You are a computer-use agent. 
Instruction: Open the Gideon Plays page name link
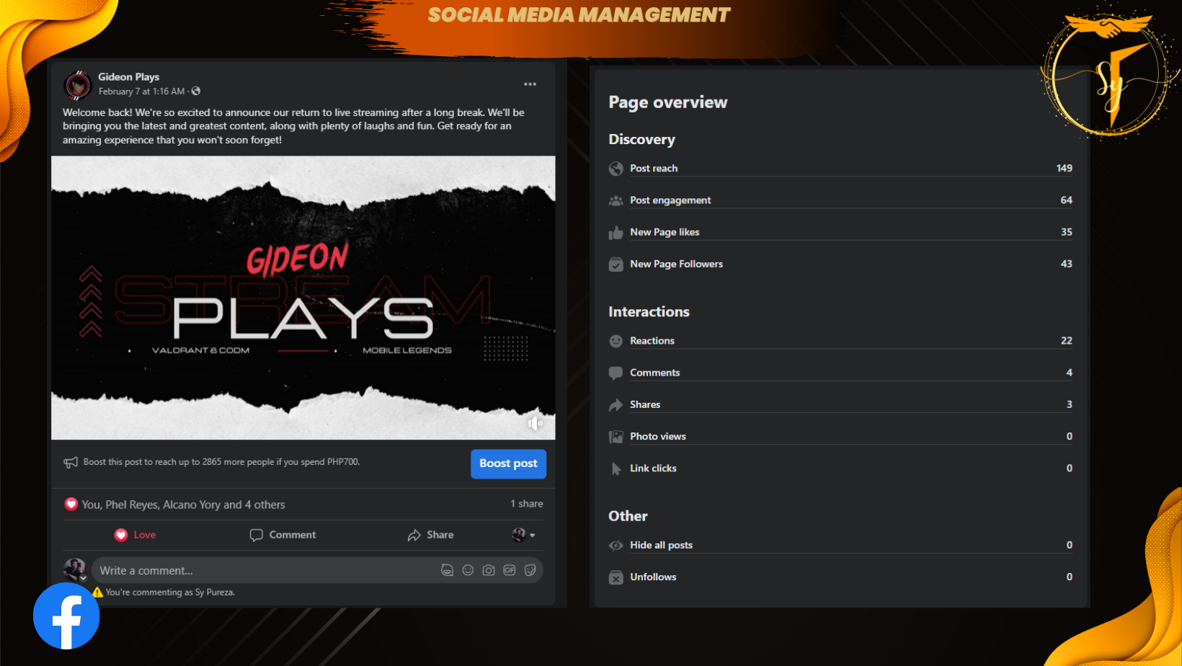tap(128, 77)
